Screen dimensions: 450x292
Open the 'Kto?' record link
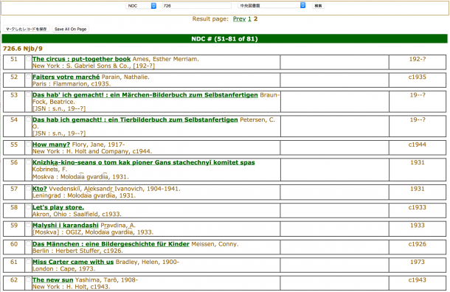click(x=40, y=189)
